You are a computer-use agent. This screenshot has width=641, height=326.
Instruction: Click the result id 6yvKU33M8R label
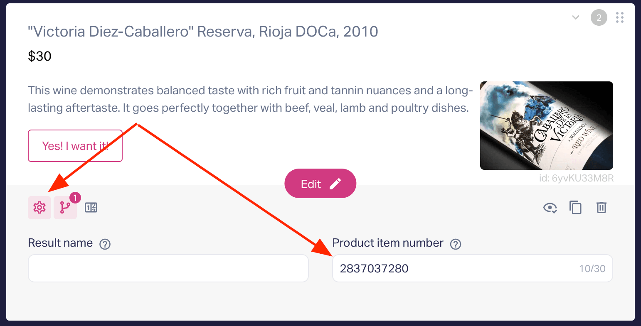click(x=576, y=178)
